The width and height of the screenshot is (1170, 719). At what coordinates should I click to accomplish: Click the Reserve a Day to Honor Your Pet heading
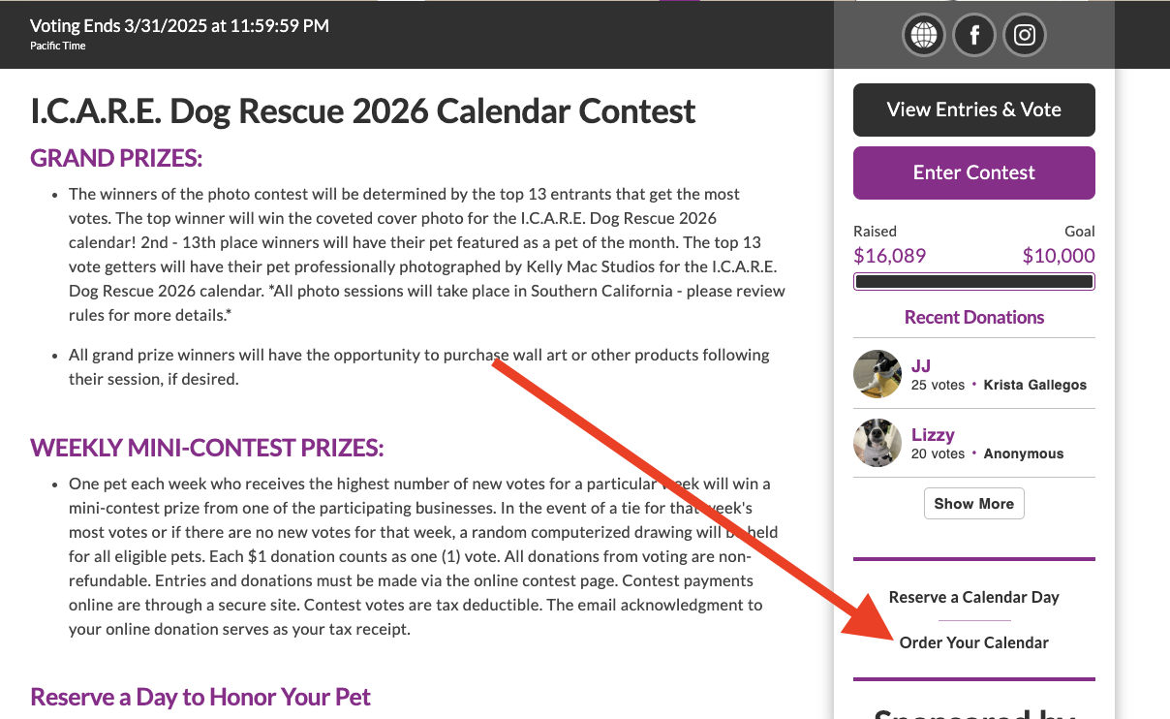pos(200,697)
